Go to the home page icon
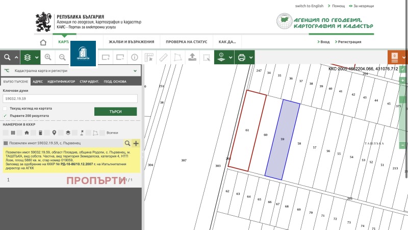The height and width of the screenshot is (230, 408). point(43,42)
